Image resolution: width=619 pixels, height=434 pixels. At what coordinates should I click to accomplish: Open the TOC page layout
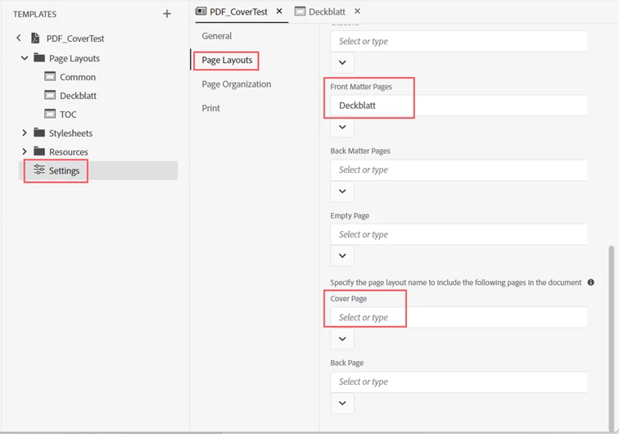pyautogui.click(x=68, y=115)
